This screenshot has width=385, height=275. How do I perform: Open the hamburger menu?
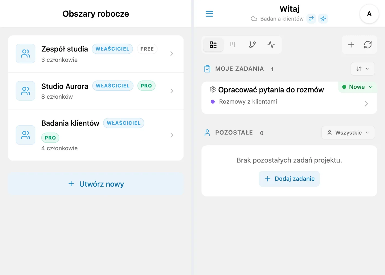tap(209, 14)
